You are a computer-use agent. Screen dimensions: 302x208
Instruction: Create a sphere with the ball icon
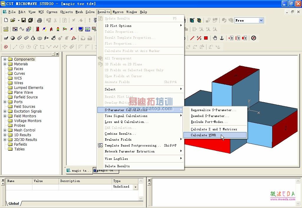[x=13, y=38]
